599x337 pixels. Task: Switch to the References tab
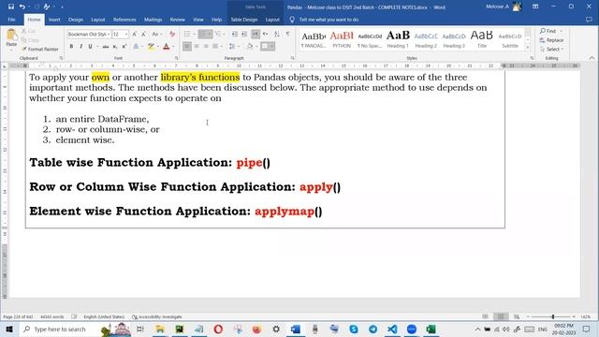tap(124, 20)
